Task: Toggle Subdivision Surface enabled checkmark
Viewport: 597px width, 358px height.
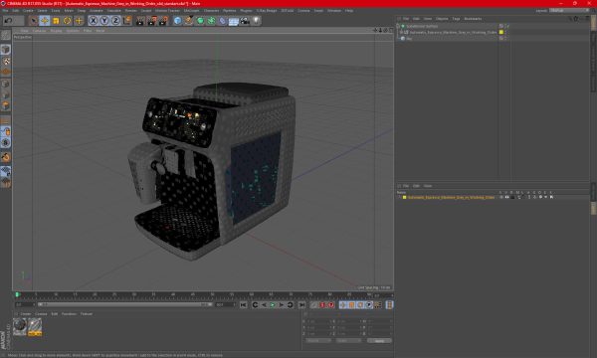Action: pos(508,26)
